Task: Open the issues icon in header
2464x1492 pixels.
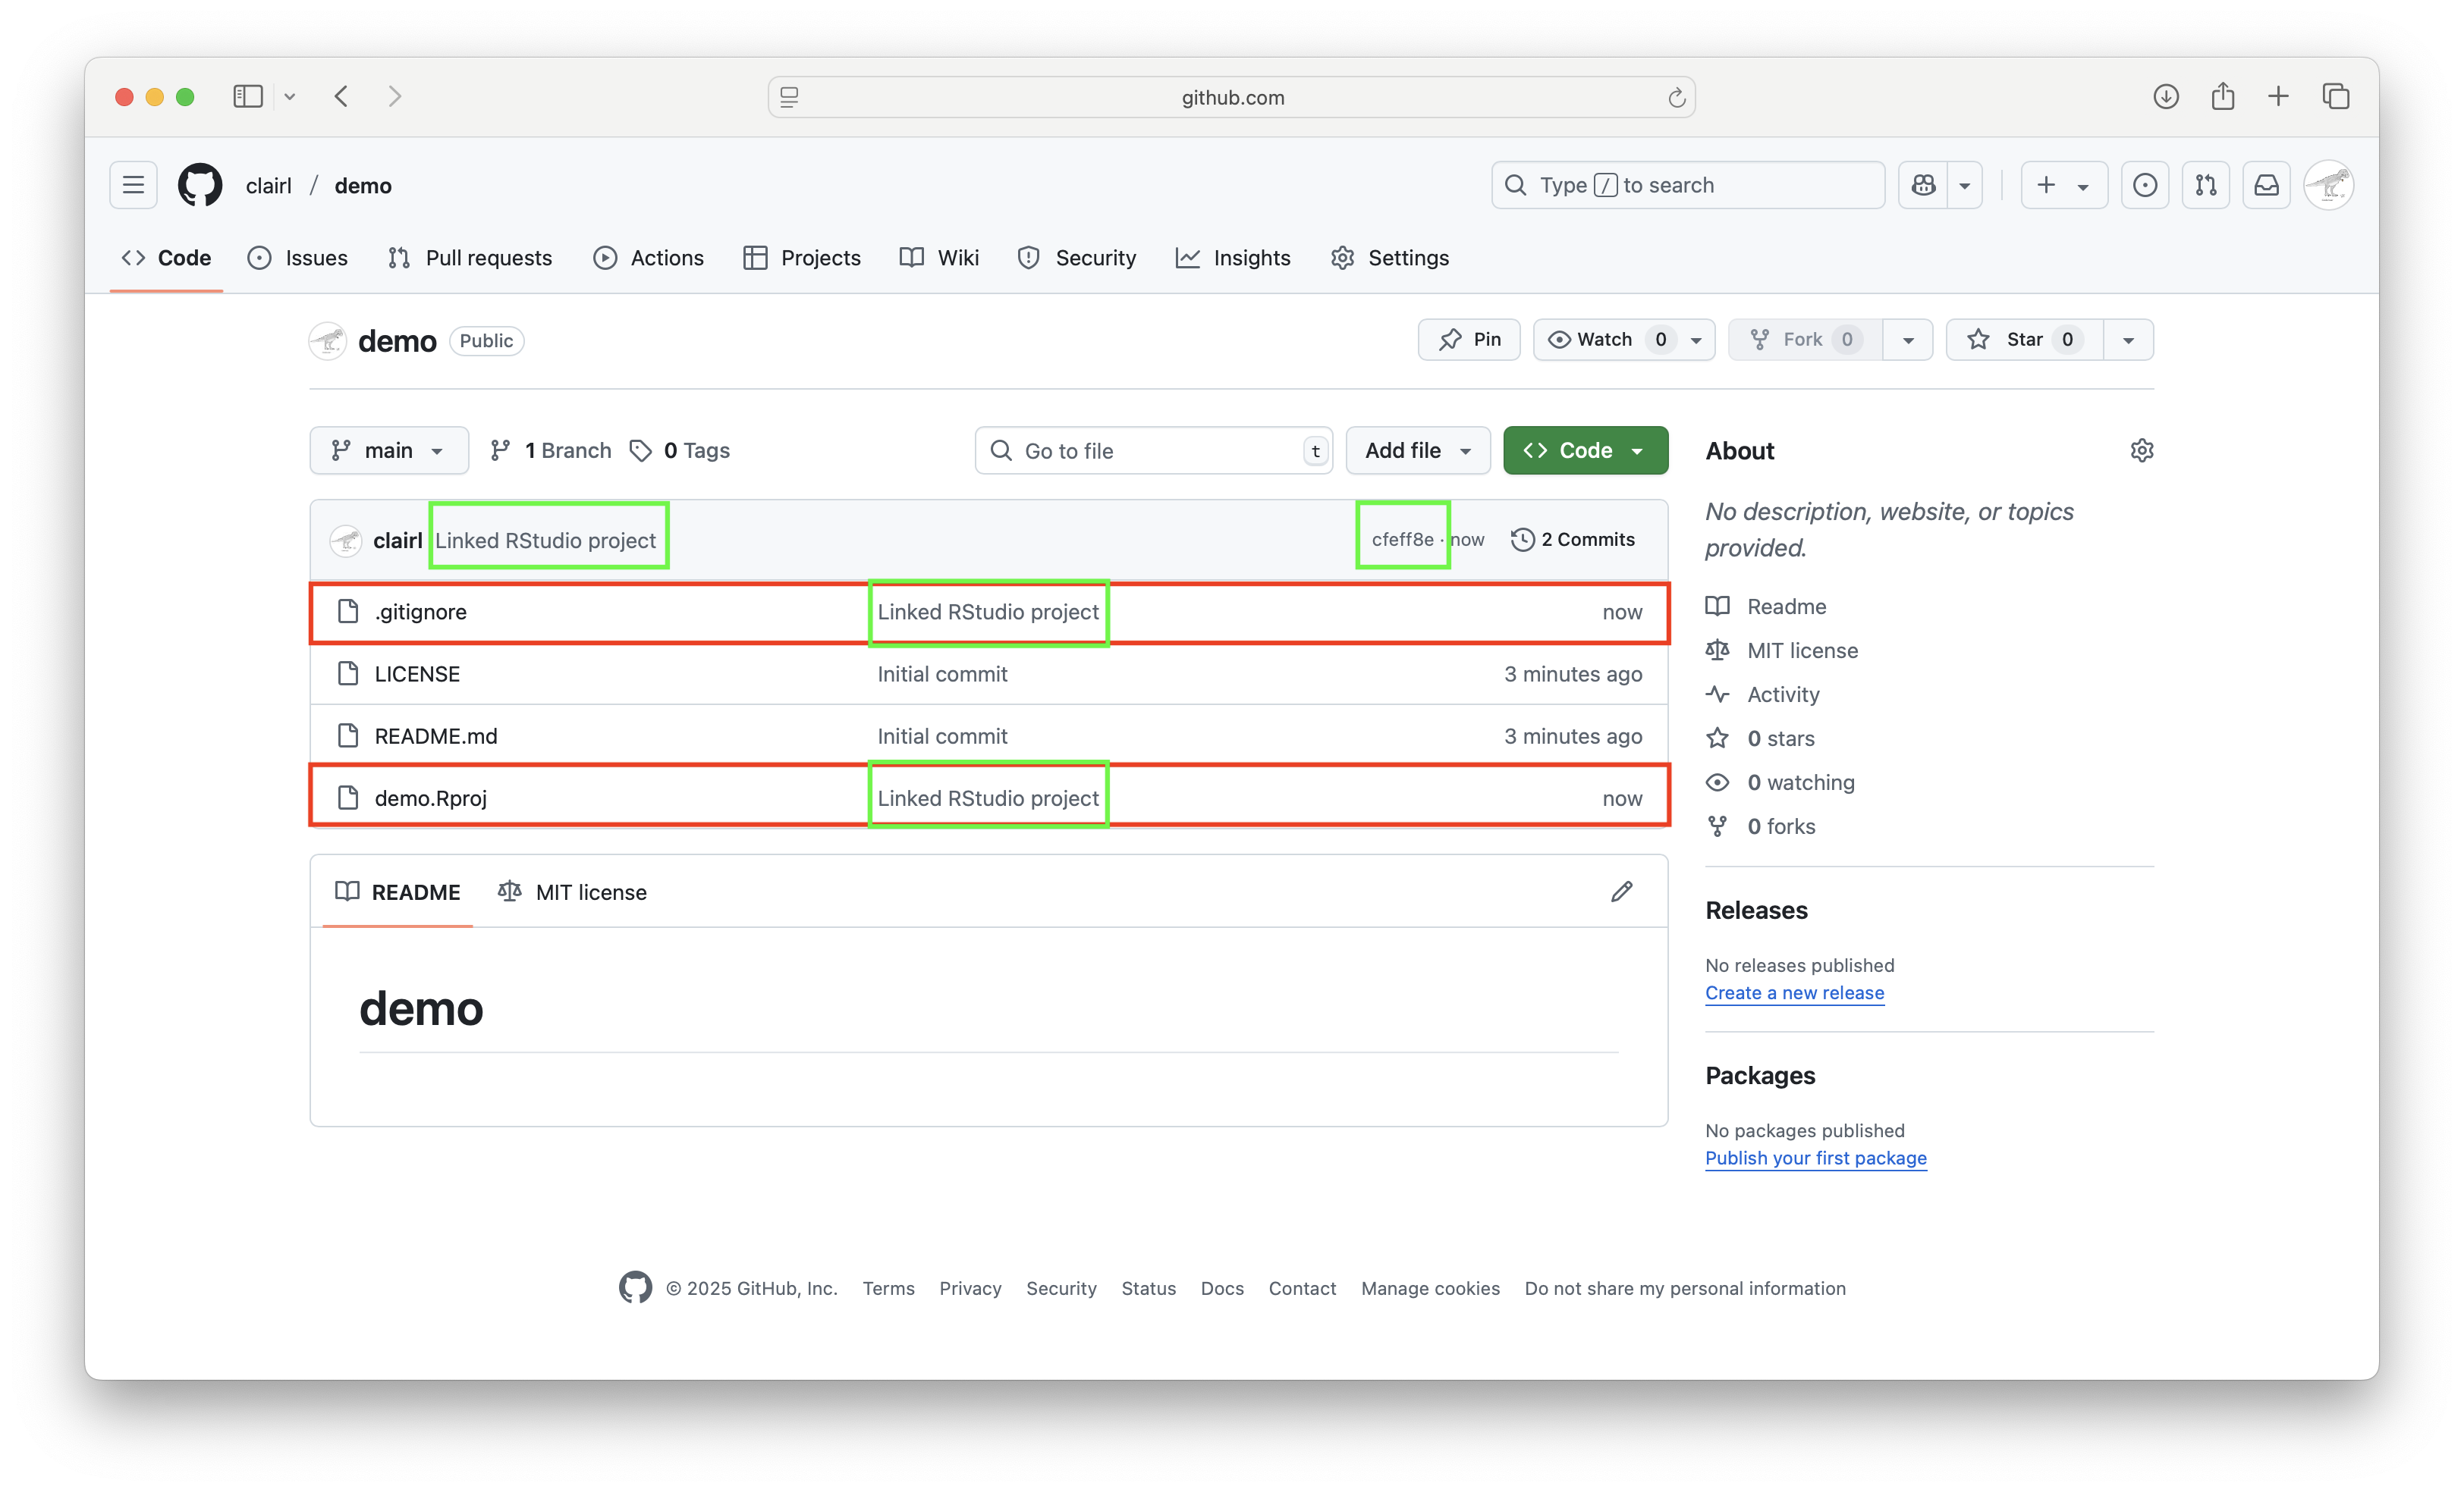Action: pyautogui.click(x=2144, y=185)
